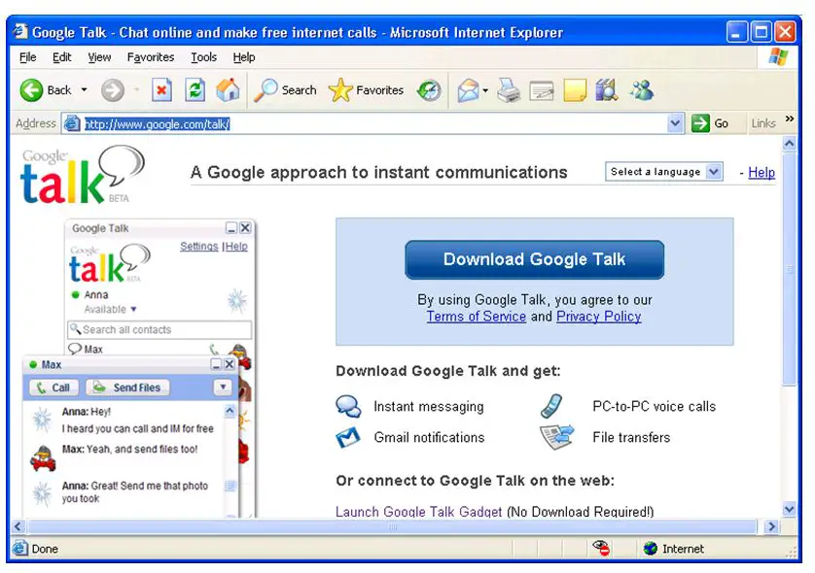Go to the Home page icon
The width and height of the screenshot is (815, 573).
click(228, 90)
